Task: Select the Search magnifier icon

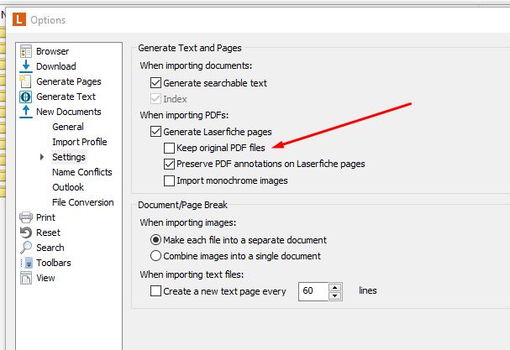Action: (26, 248)
